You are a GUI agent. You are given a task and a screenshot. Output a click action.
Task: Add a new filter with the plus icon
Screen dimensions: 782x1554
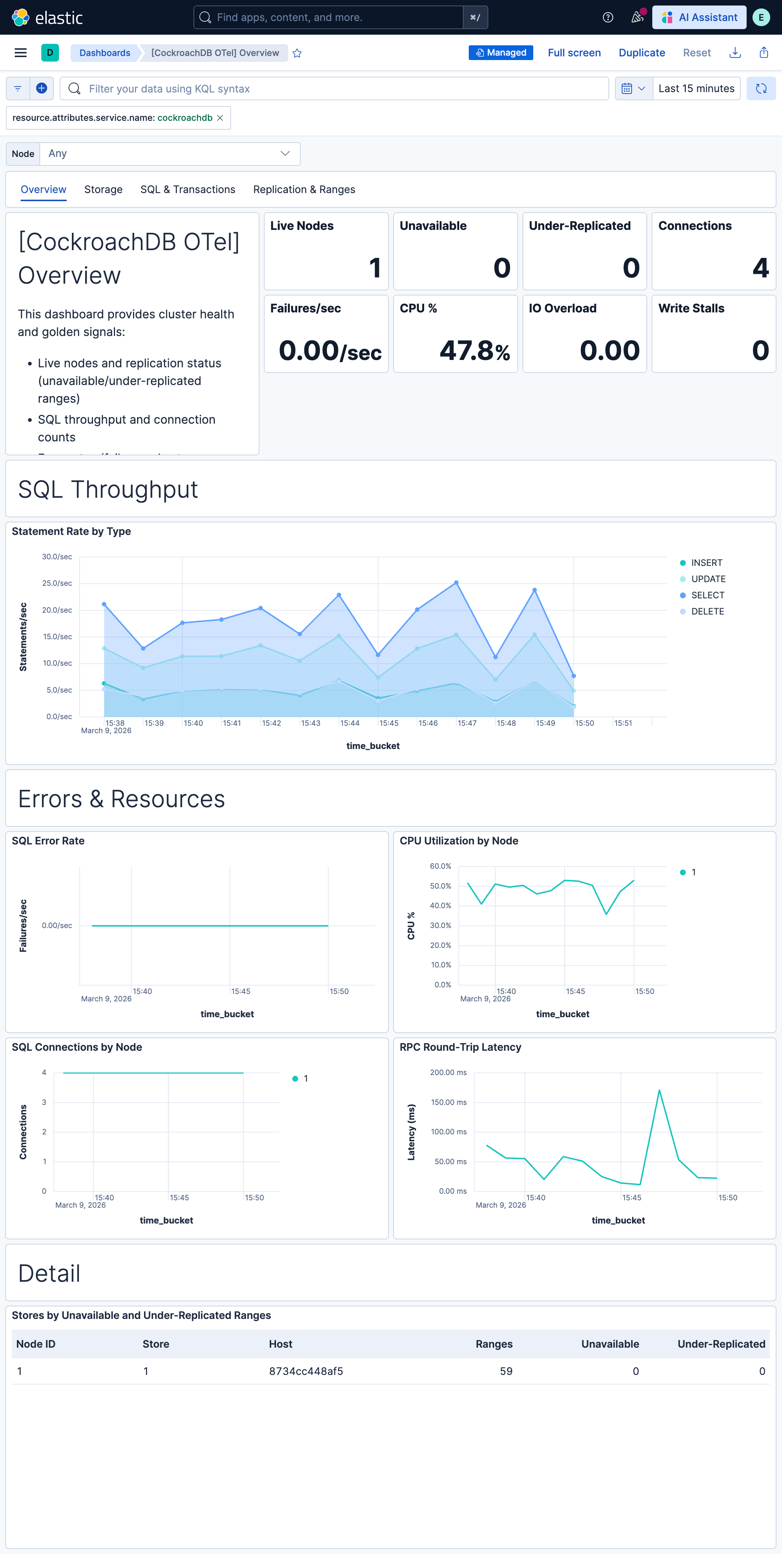click(x=42, y=88)
